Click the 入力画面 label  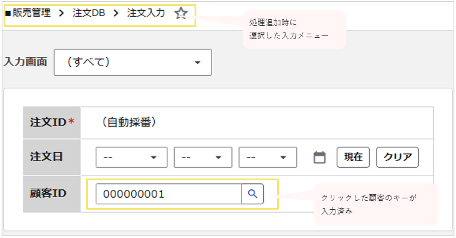click(25, 62)
